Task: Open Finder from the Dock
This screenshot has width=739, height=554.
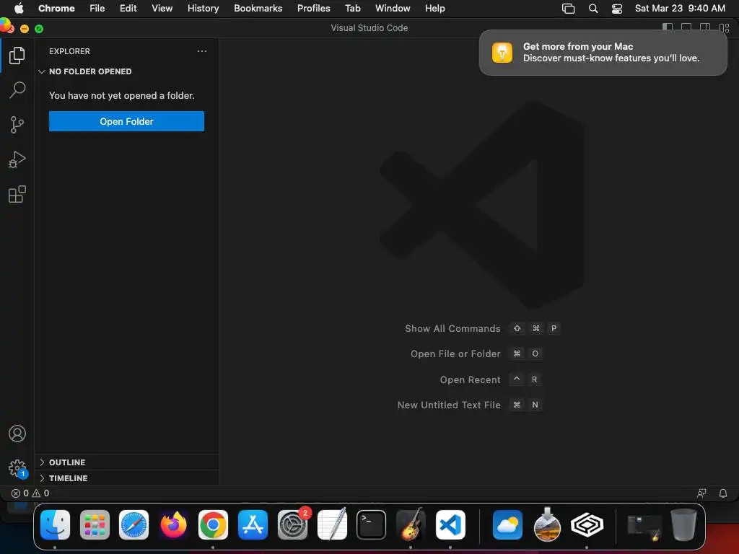Action: coord(55,524)
